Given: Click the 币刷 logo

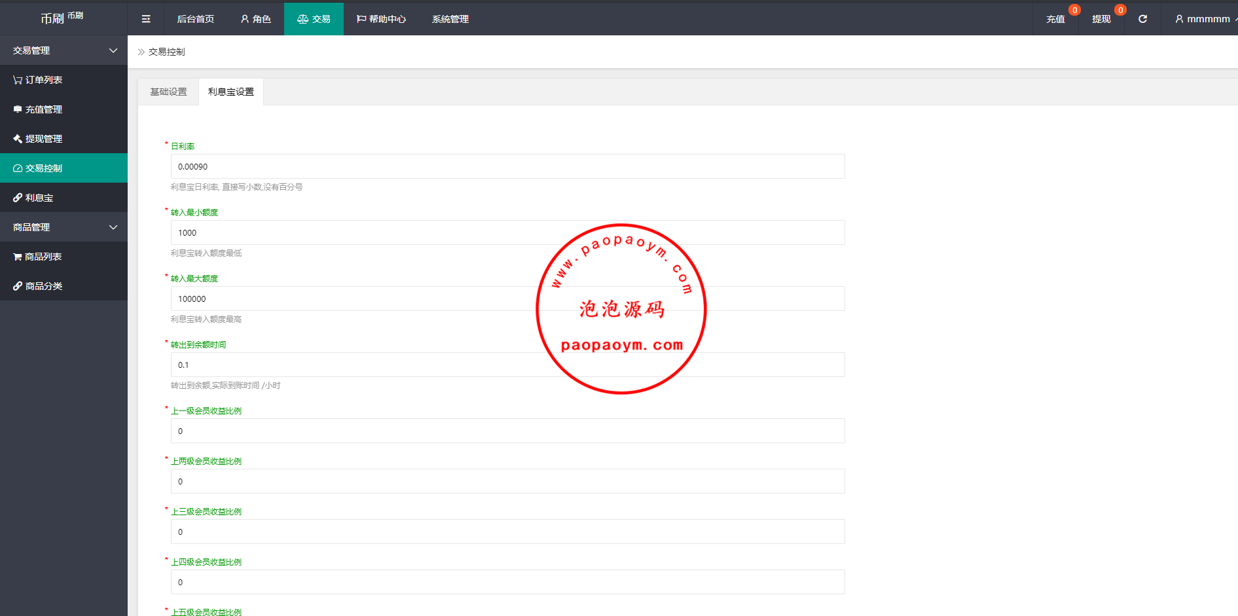Looking at the screenshot, I should [62, 18].
